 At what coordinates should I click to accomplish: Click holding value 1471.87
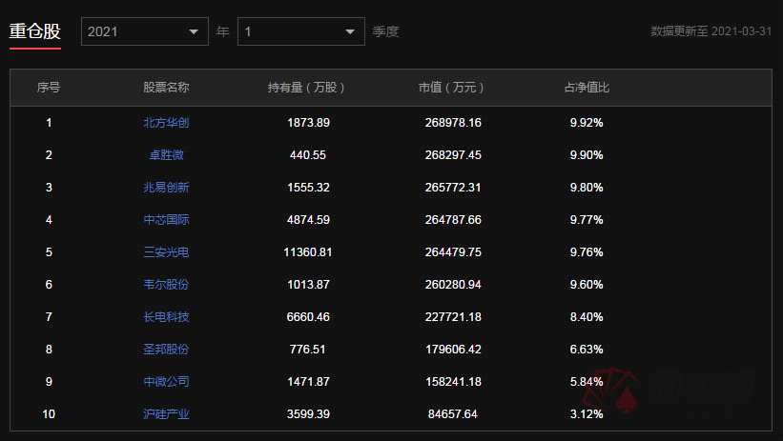tap(308, 382)
